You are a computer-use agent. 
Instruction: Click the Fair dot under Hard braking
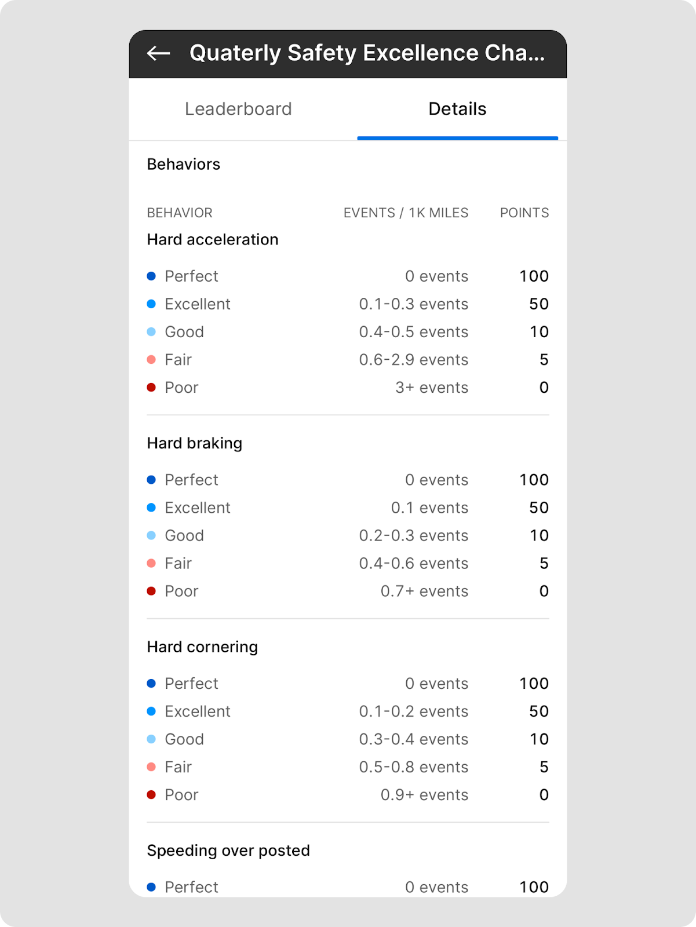point(151,563)
